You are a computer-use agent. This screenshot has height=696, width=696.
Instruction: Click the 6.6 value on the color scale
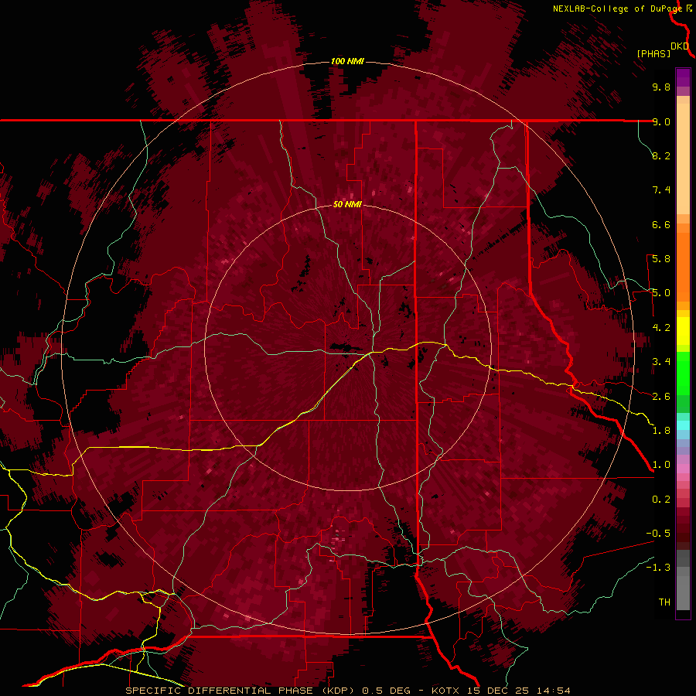(661, 224)
